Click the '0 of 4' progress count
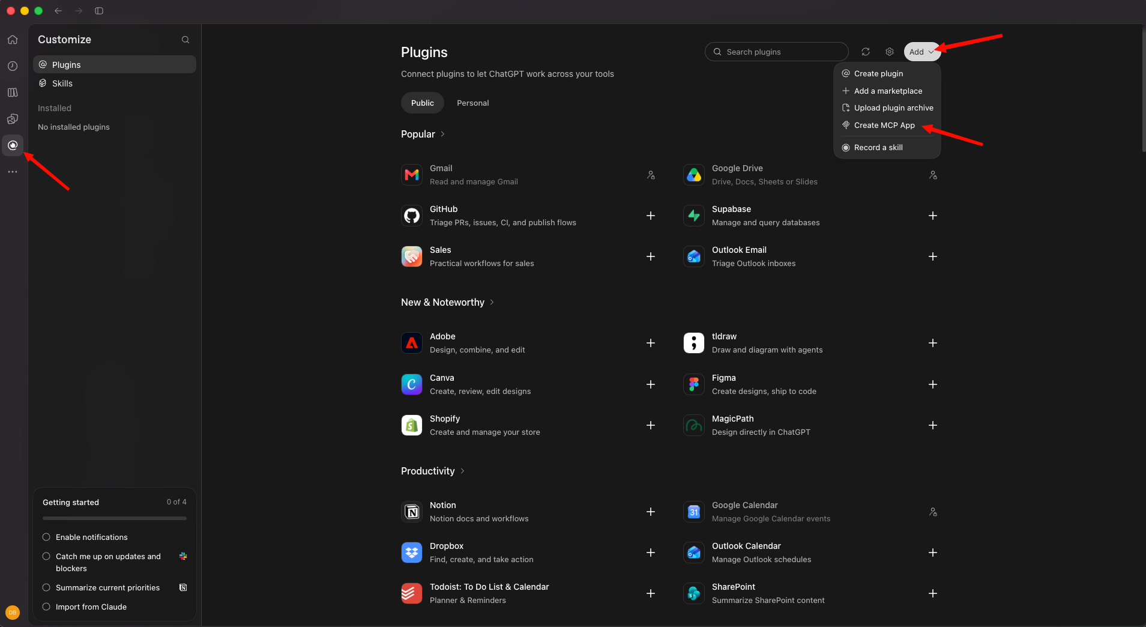Image resolution: width=1146 pixels, height=627 pixels. [x=176, y=502]
